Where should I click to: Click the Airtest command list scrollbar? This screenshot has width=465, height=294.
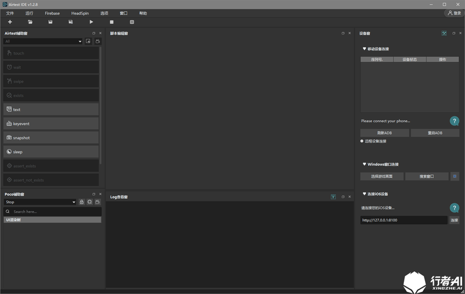coord(101,105)
